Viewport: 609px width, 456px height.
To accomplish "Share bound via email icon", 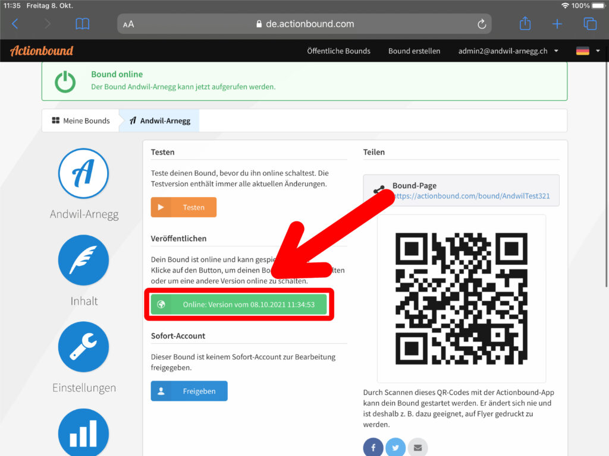I will point(417,448).
